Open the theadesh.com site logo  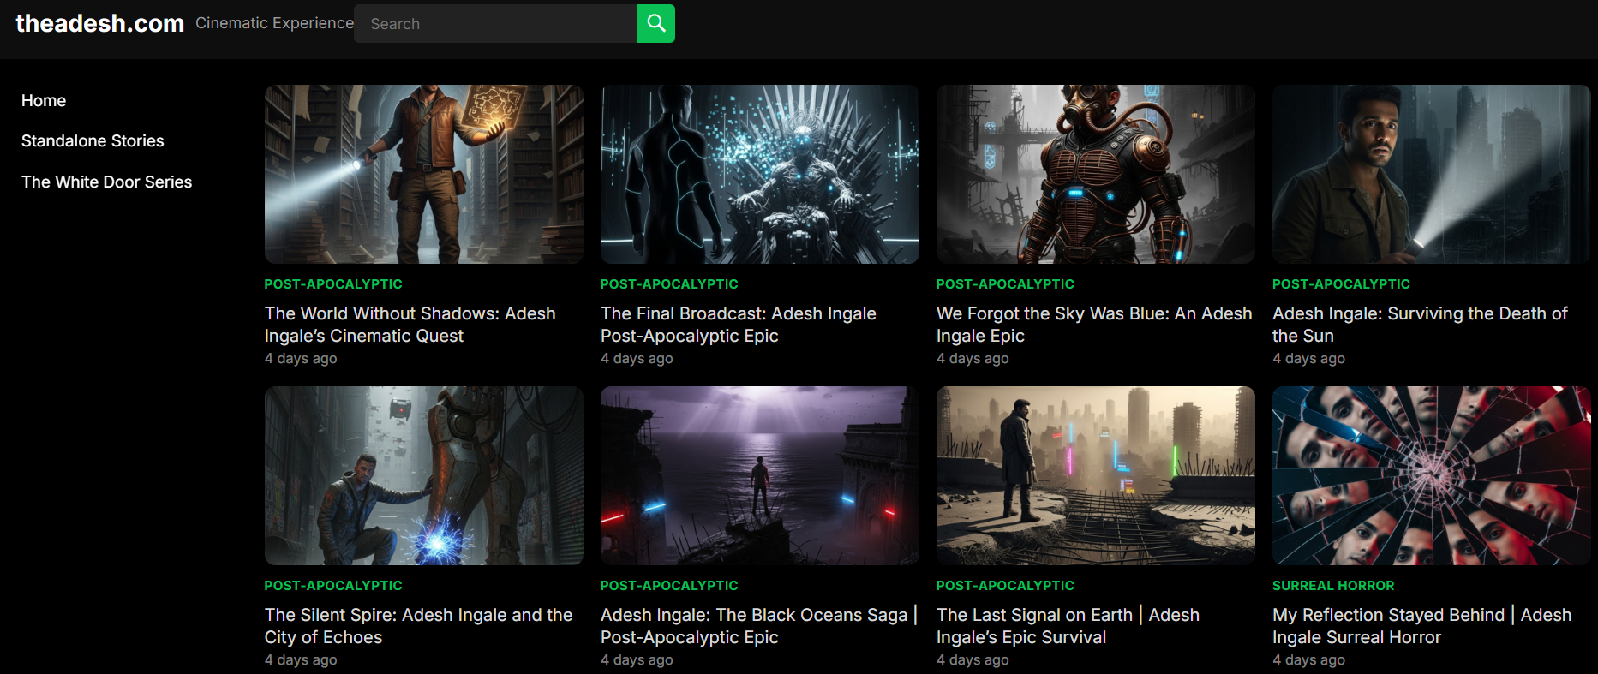click(x=99, y=23)
